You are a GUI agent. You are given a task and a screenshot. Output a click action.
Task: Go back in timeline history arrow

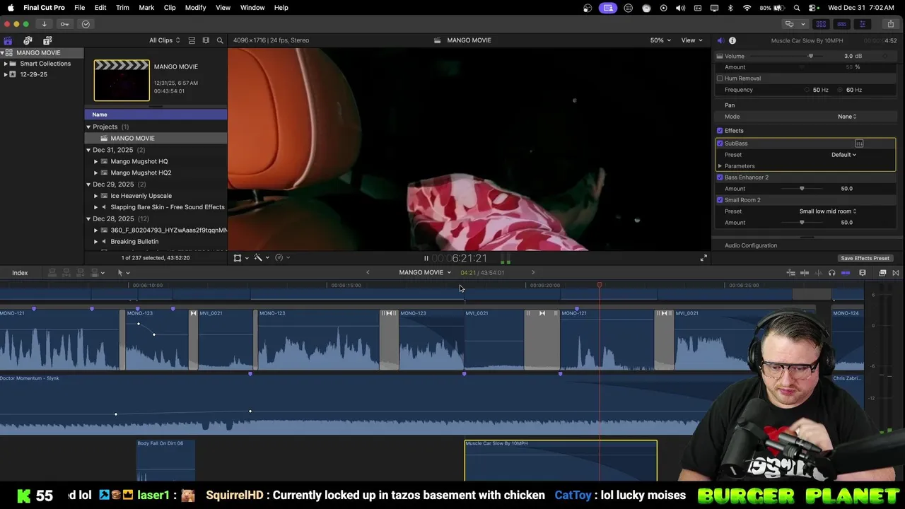368,272
